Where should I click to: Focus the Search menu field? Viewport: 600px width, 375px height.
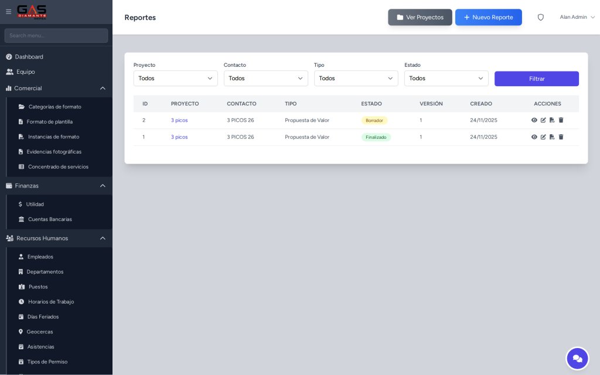(x=56, y=36)
